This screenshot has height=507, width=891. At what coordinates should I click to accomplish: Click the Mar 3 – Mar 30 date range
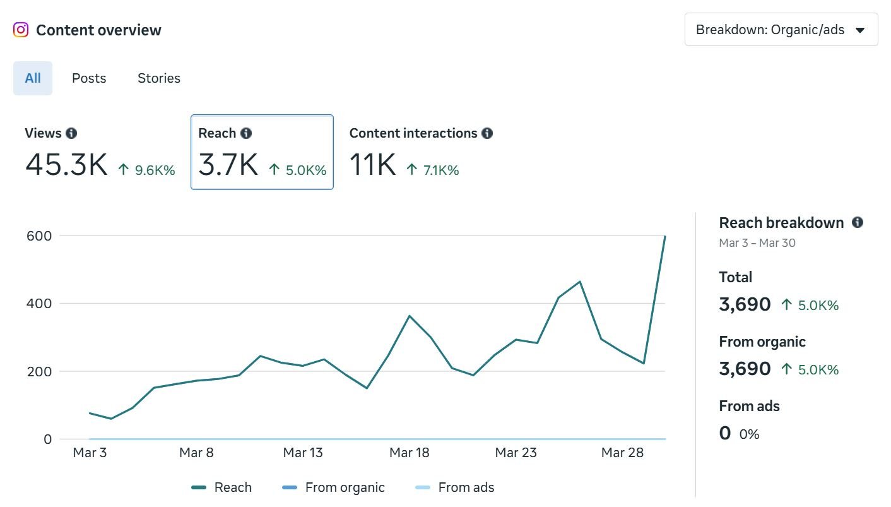(757, 242)
